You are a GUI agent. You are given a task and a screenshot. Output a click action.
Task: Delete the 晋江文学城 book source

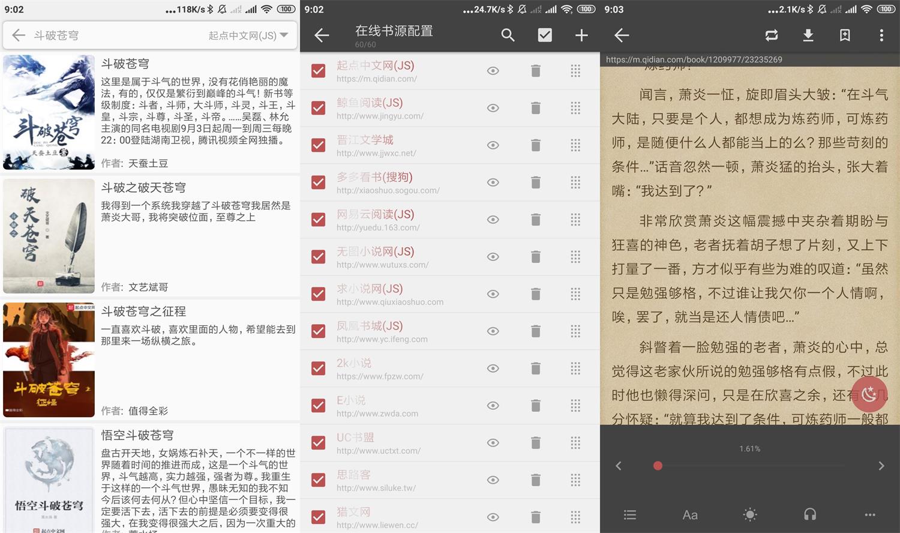click(x=536, y=145)
